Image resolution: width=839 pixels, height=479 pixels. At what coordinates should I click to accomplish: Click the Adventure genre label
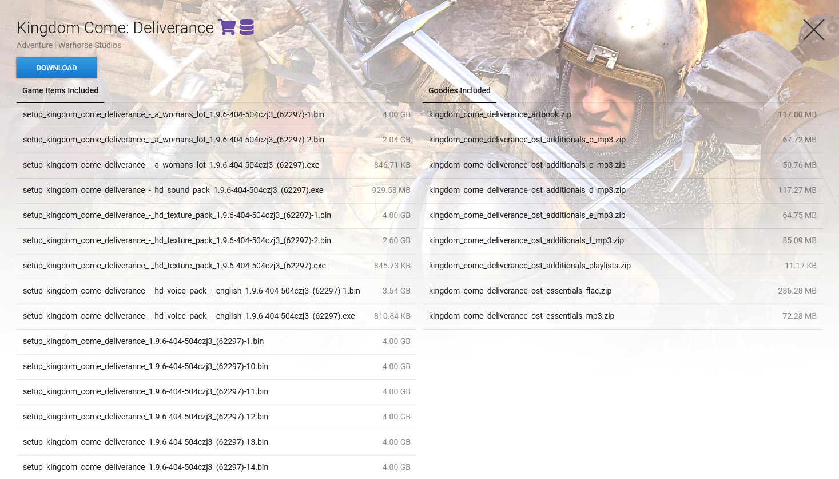[x=34, y=45]
